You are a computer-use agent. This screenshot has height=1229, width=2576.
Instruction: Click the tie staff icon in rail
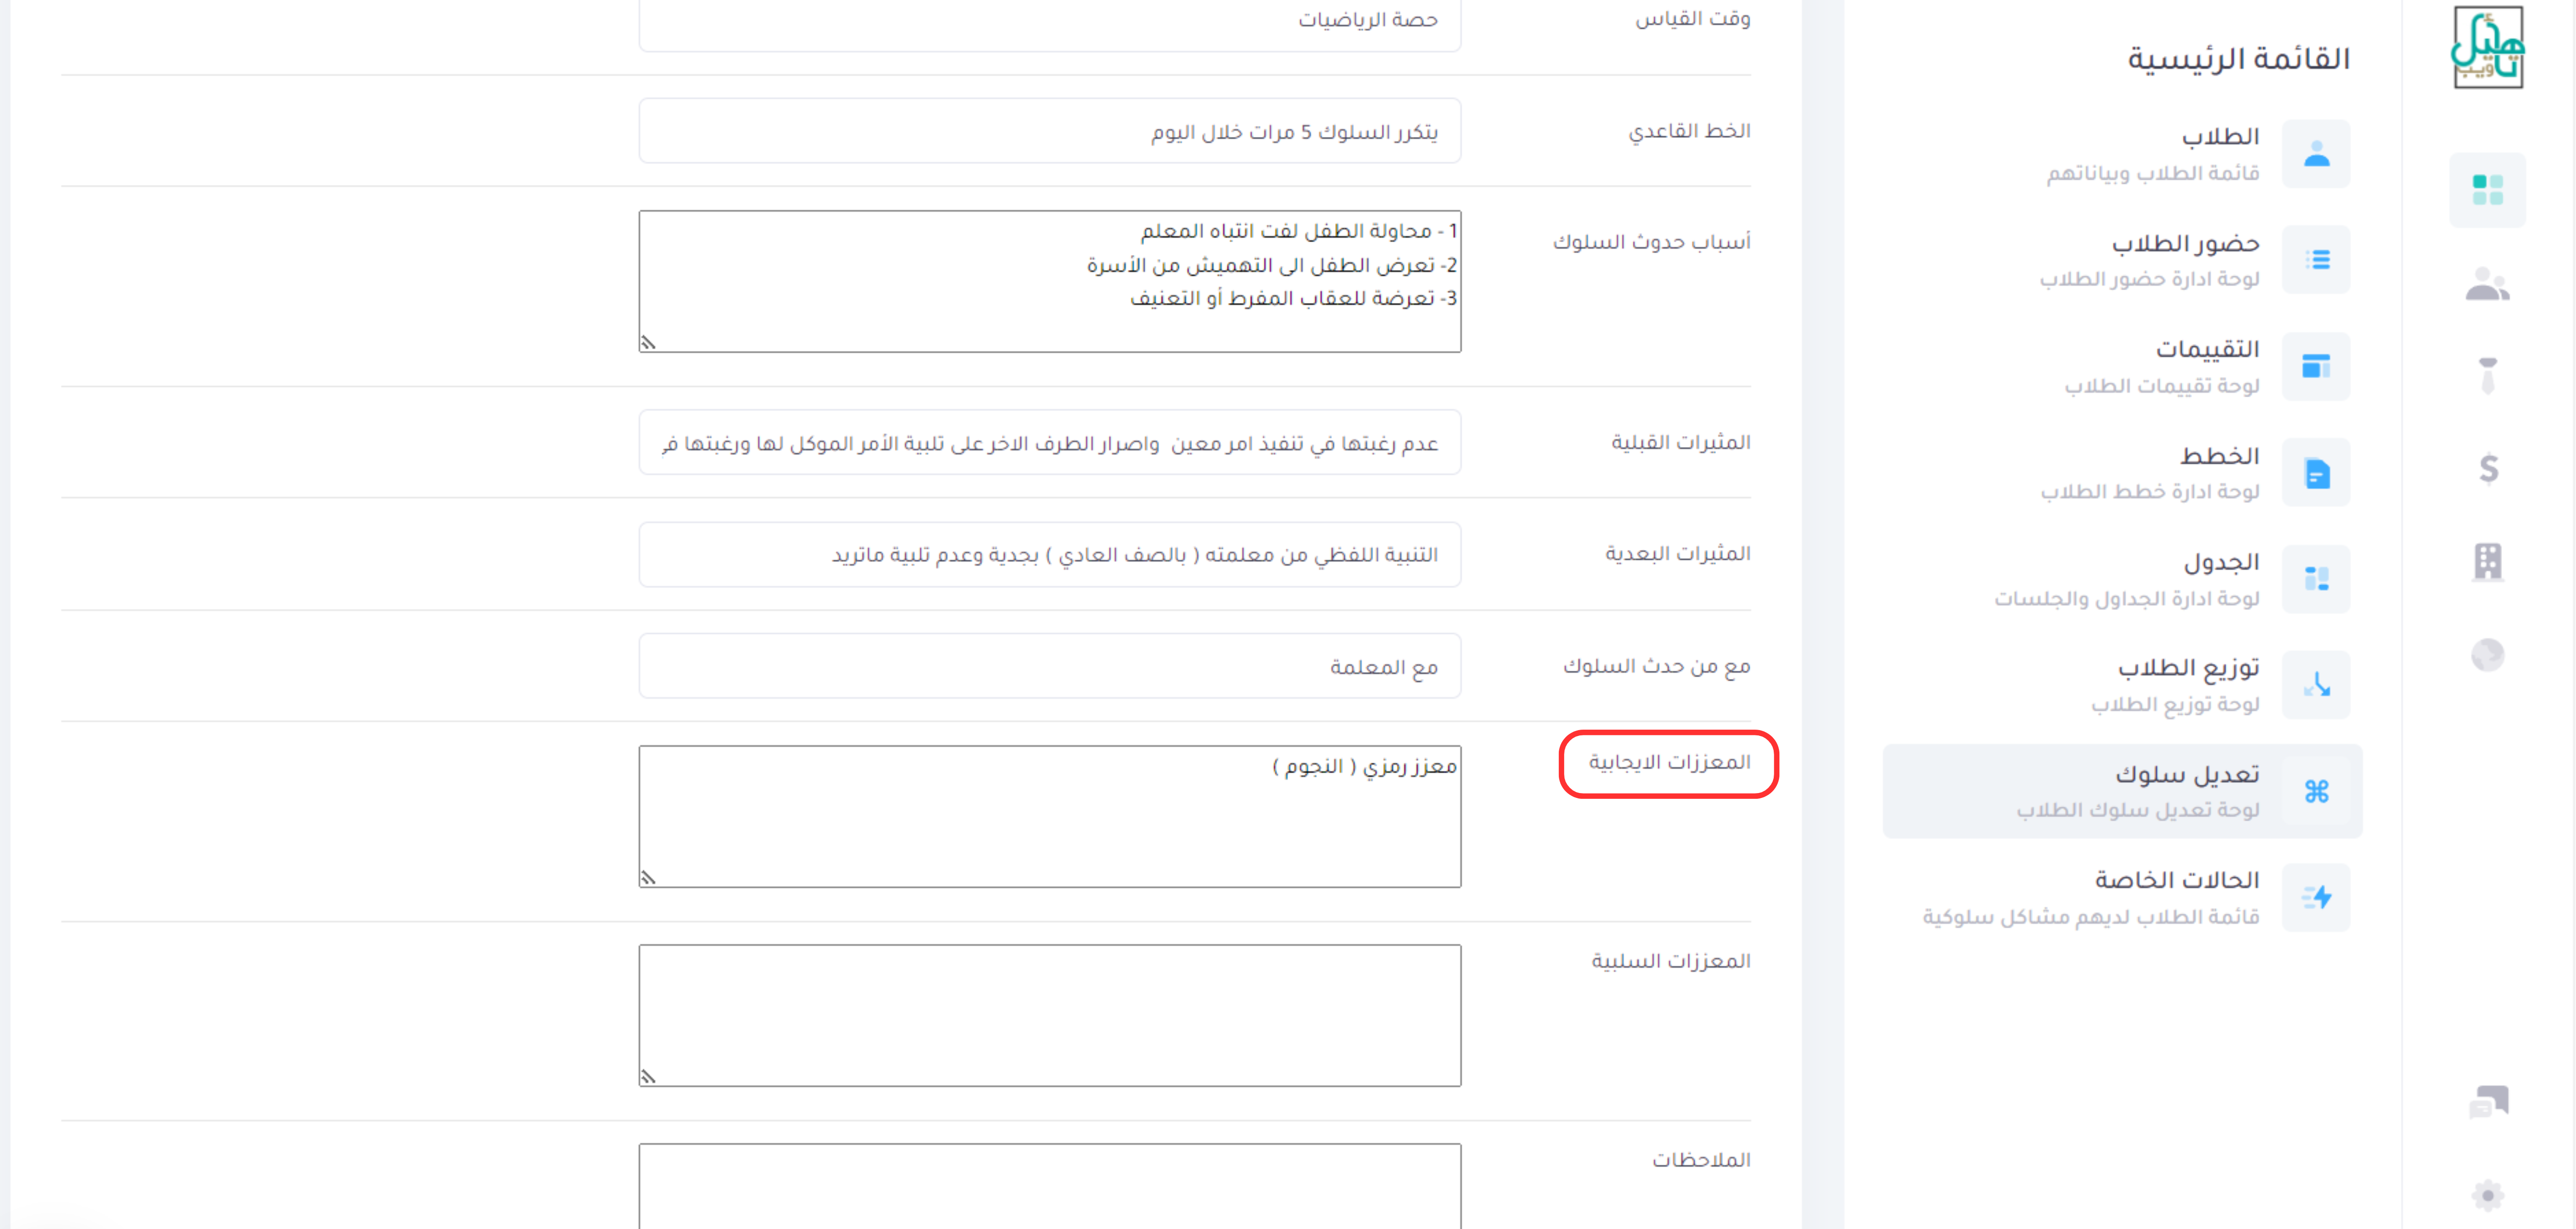coord(2488,375)
